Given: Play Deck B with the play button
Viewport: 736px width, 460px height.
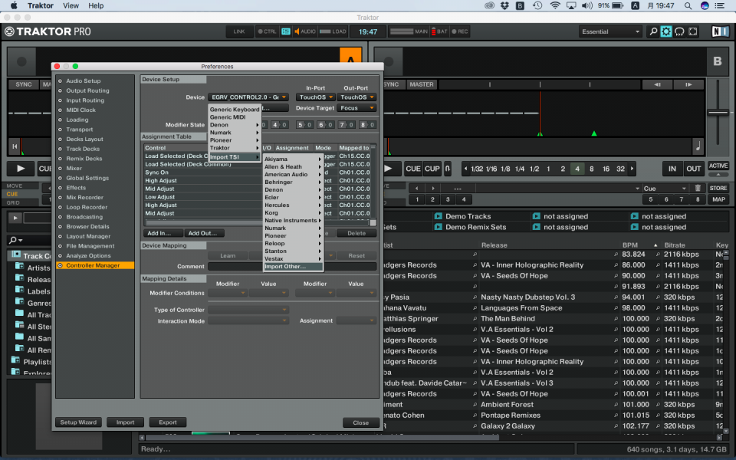Looking at the screenshot, I should click(x=389, y=169).
